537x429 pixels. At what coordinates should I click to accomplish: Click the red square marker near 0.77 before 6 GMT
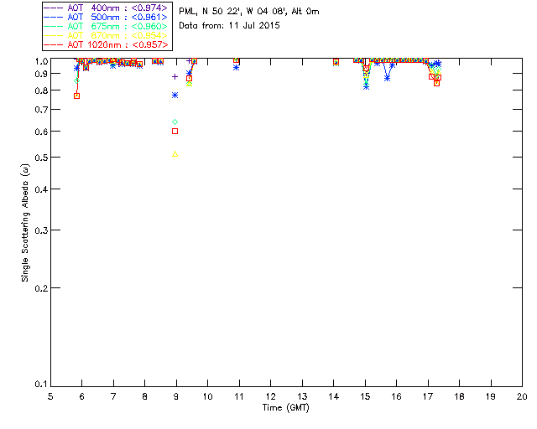[76, 96]
